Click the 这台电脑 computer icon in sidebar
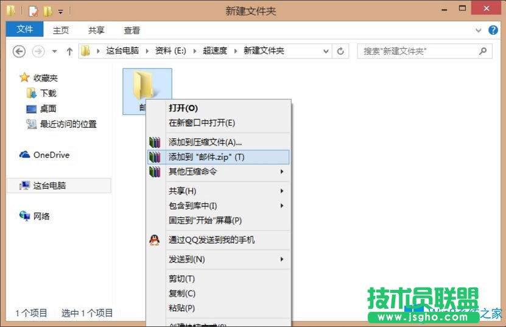The height and width of the screenshot is (327, 506). pyautogui.click(x=24, y=185)
